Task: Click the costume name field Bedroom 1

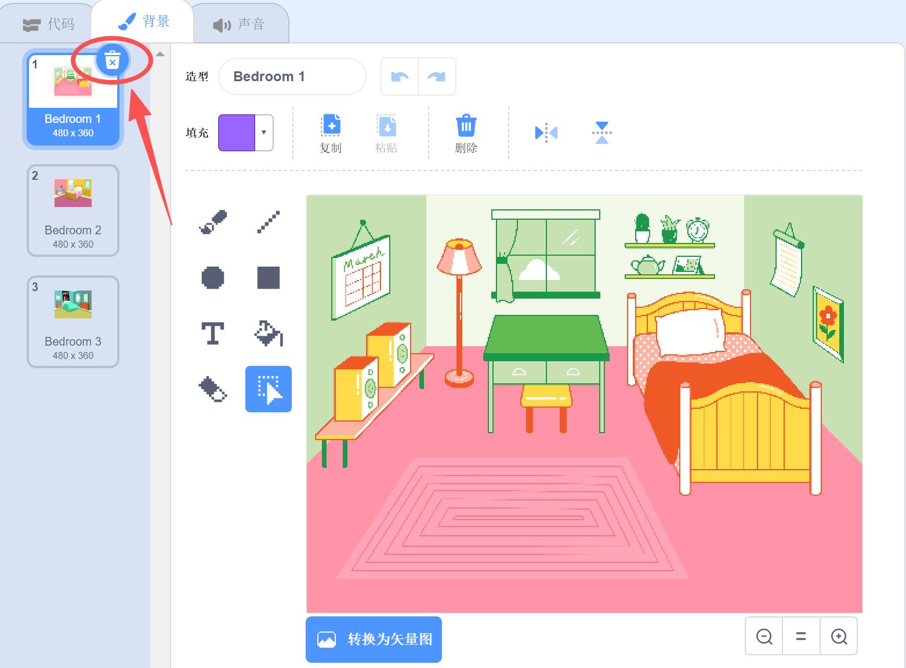Action: 292,77
